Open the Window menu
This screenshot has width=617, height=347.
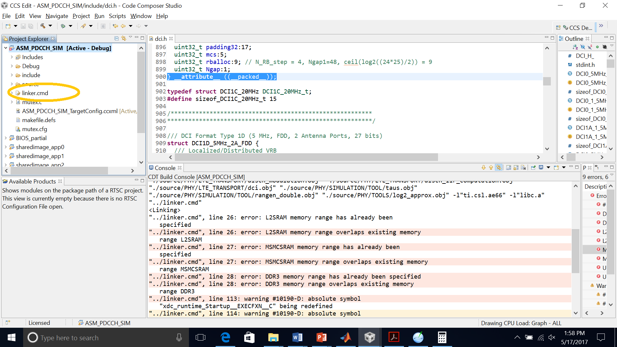141,16
